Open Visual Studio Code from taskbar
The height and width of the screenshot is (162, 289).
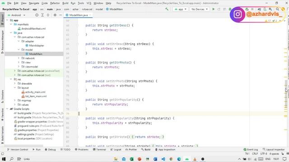163,159
